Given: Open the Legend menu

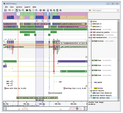Looking at the screenshot, I should click(27, 7).
